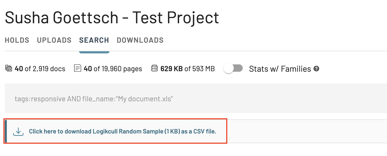
Task: Click the documents stack icon
Action: (9, 69)
